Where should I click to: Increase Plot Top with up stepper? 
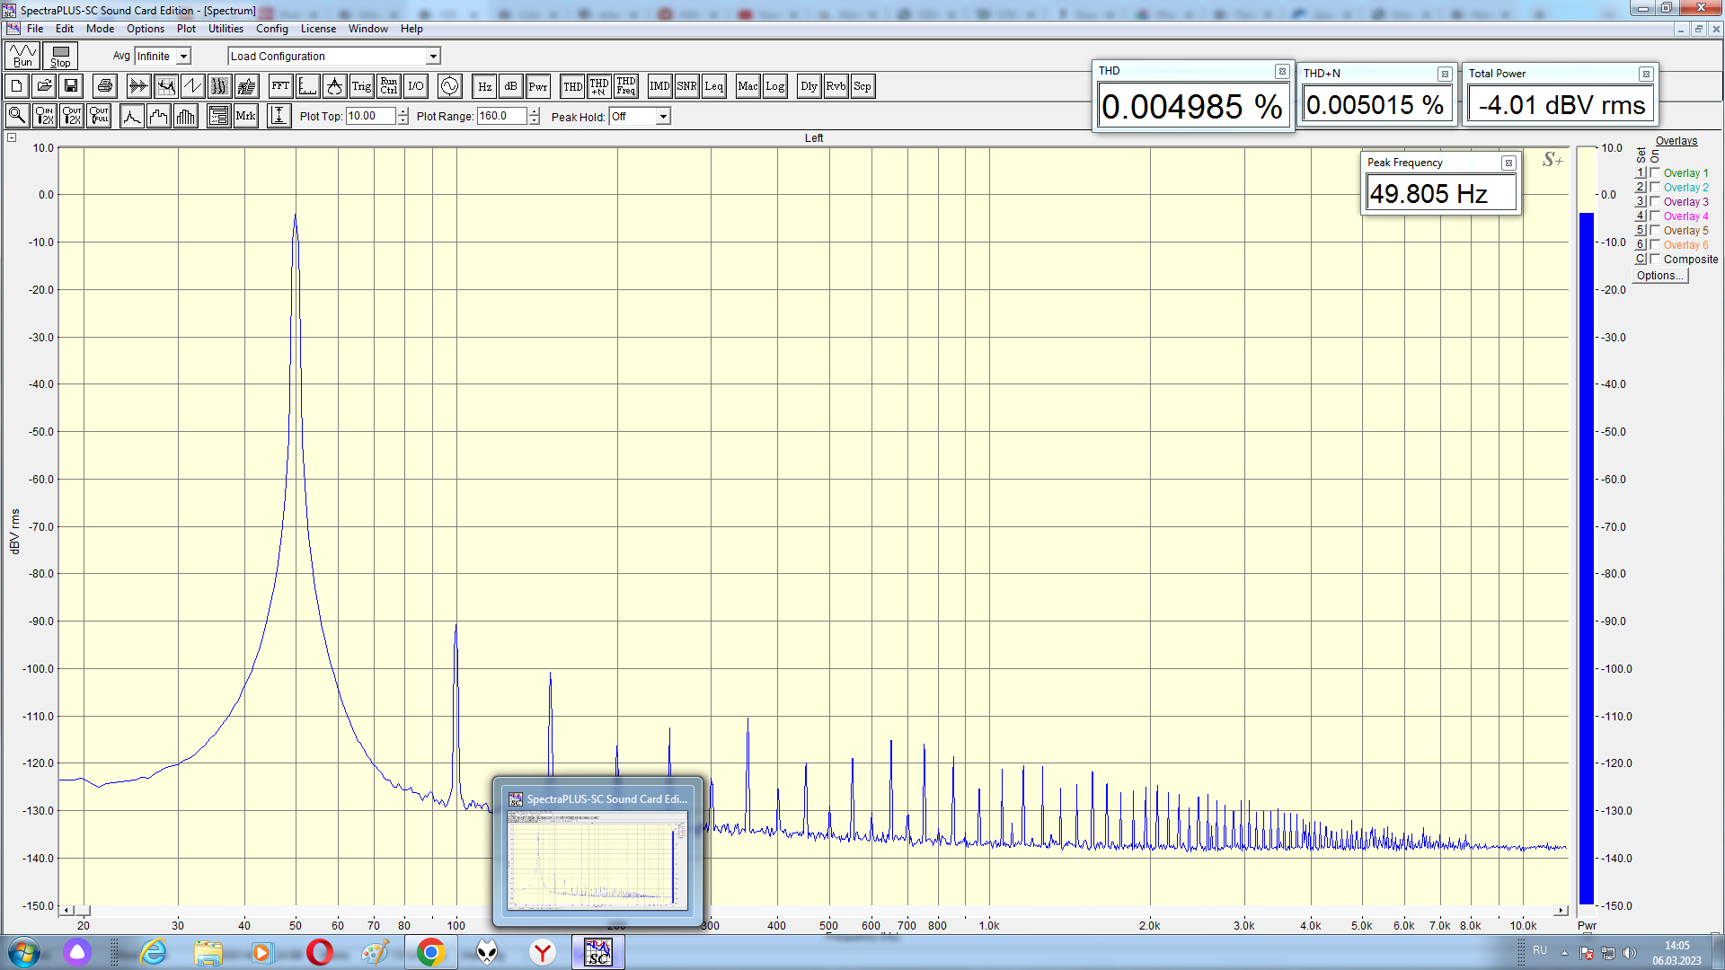(403, 111)
